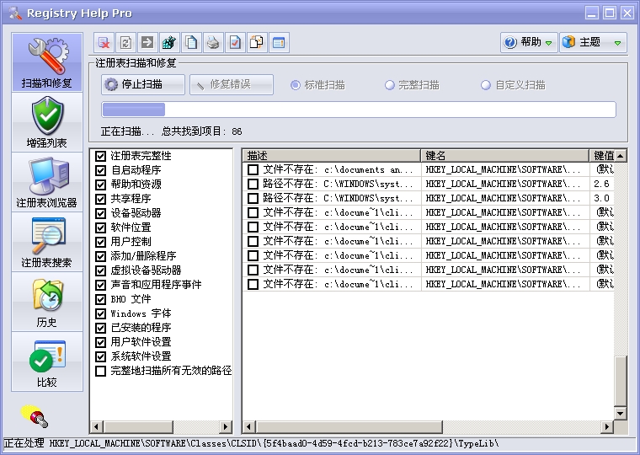Open 注册表搜索 magnifier sidebar icon
Screen dimensions: 640x455
pyautogui.click(x=47, y=241)
